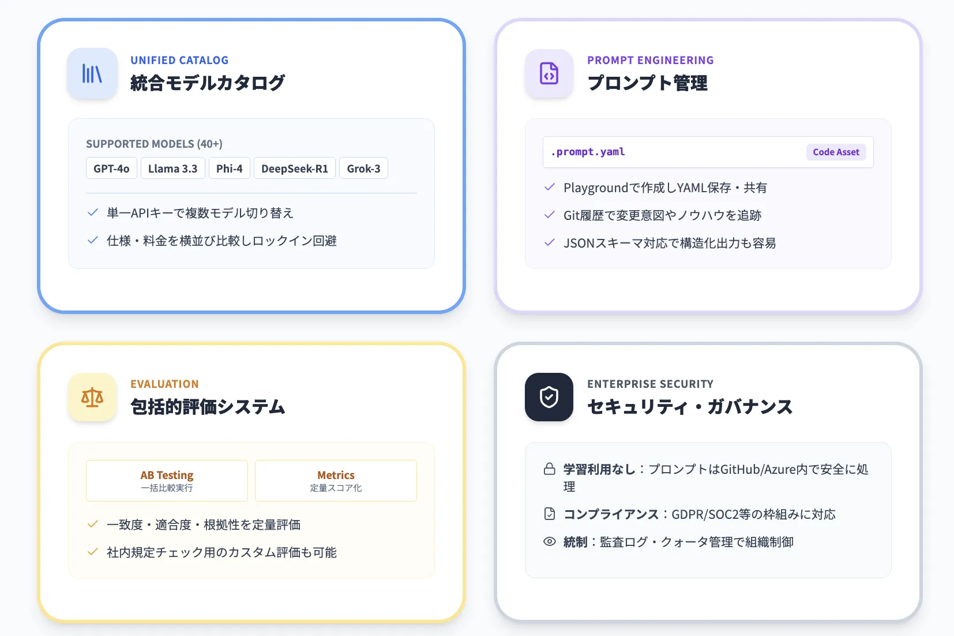
Task: Click the Unified Catalog bar-chart icon
Action: point(92,74)
